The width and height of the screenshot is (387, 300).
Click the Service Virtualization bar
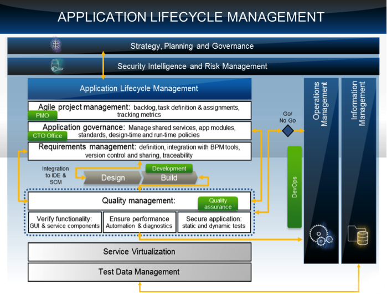140,252
